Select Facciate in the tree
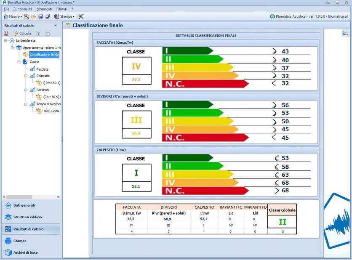 pyautogui.click(x=42, y=69)
